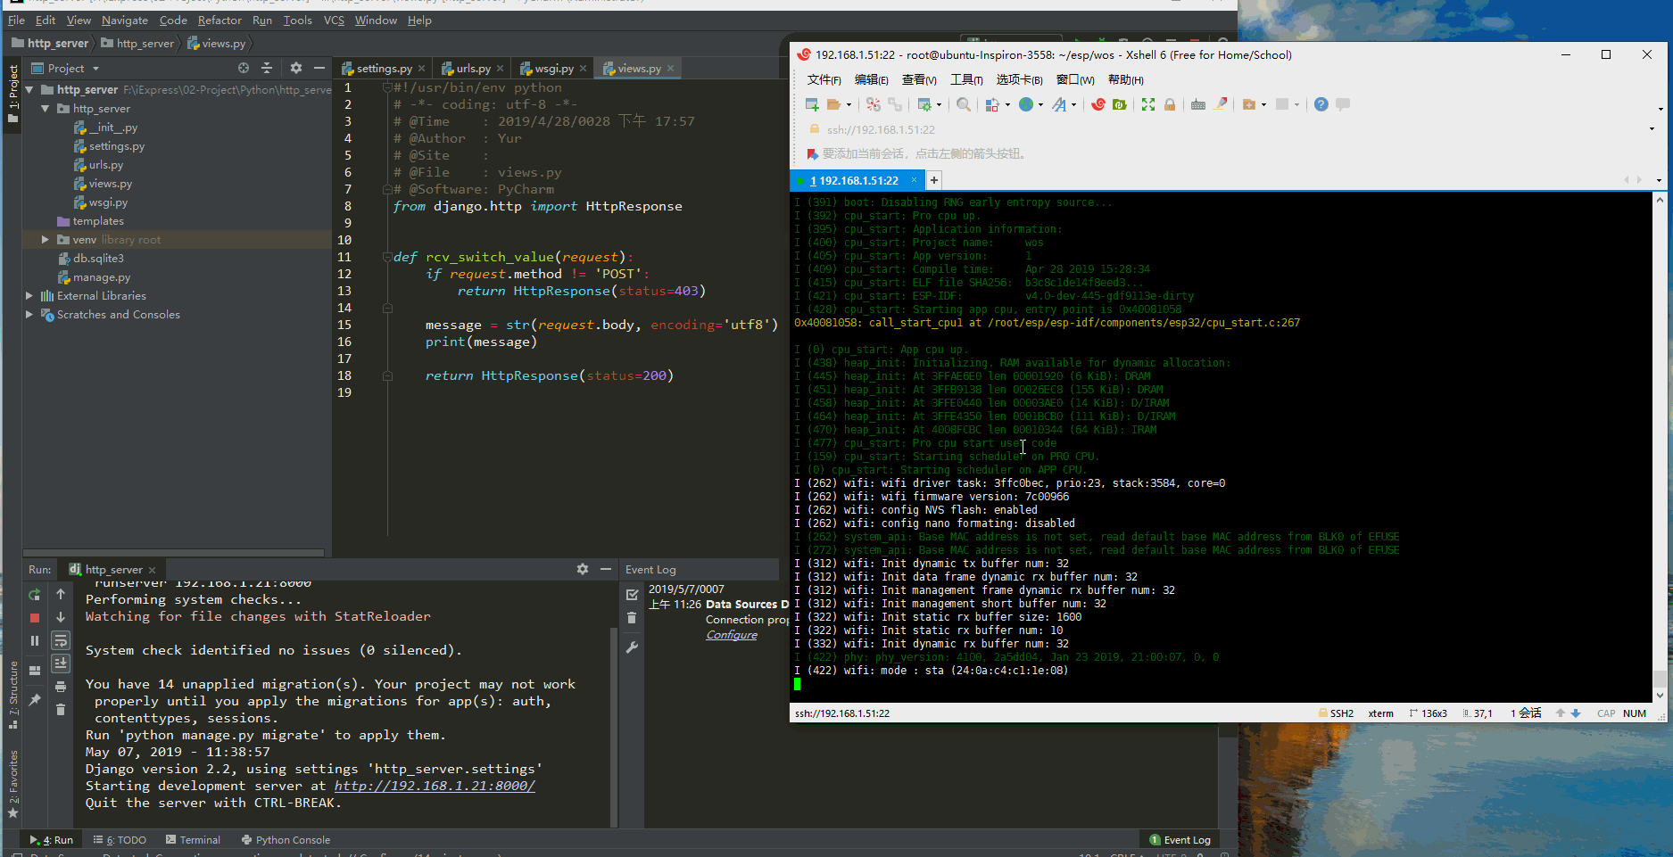The height and width of the screenshot is (857, 1673).
Task: Toggle scroll to end in Run console
Action: [61, 663]
